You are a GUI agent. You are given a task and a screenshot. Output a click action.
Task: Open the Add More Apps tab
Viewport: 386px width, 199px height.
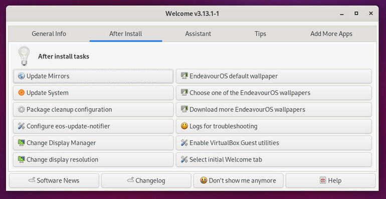pos(331,33)
